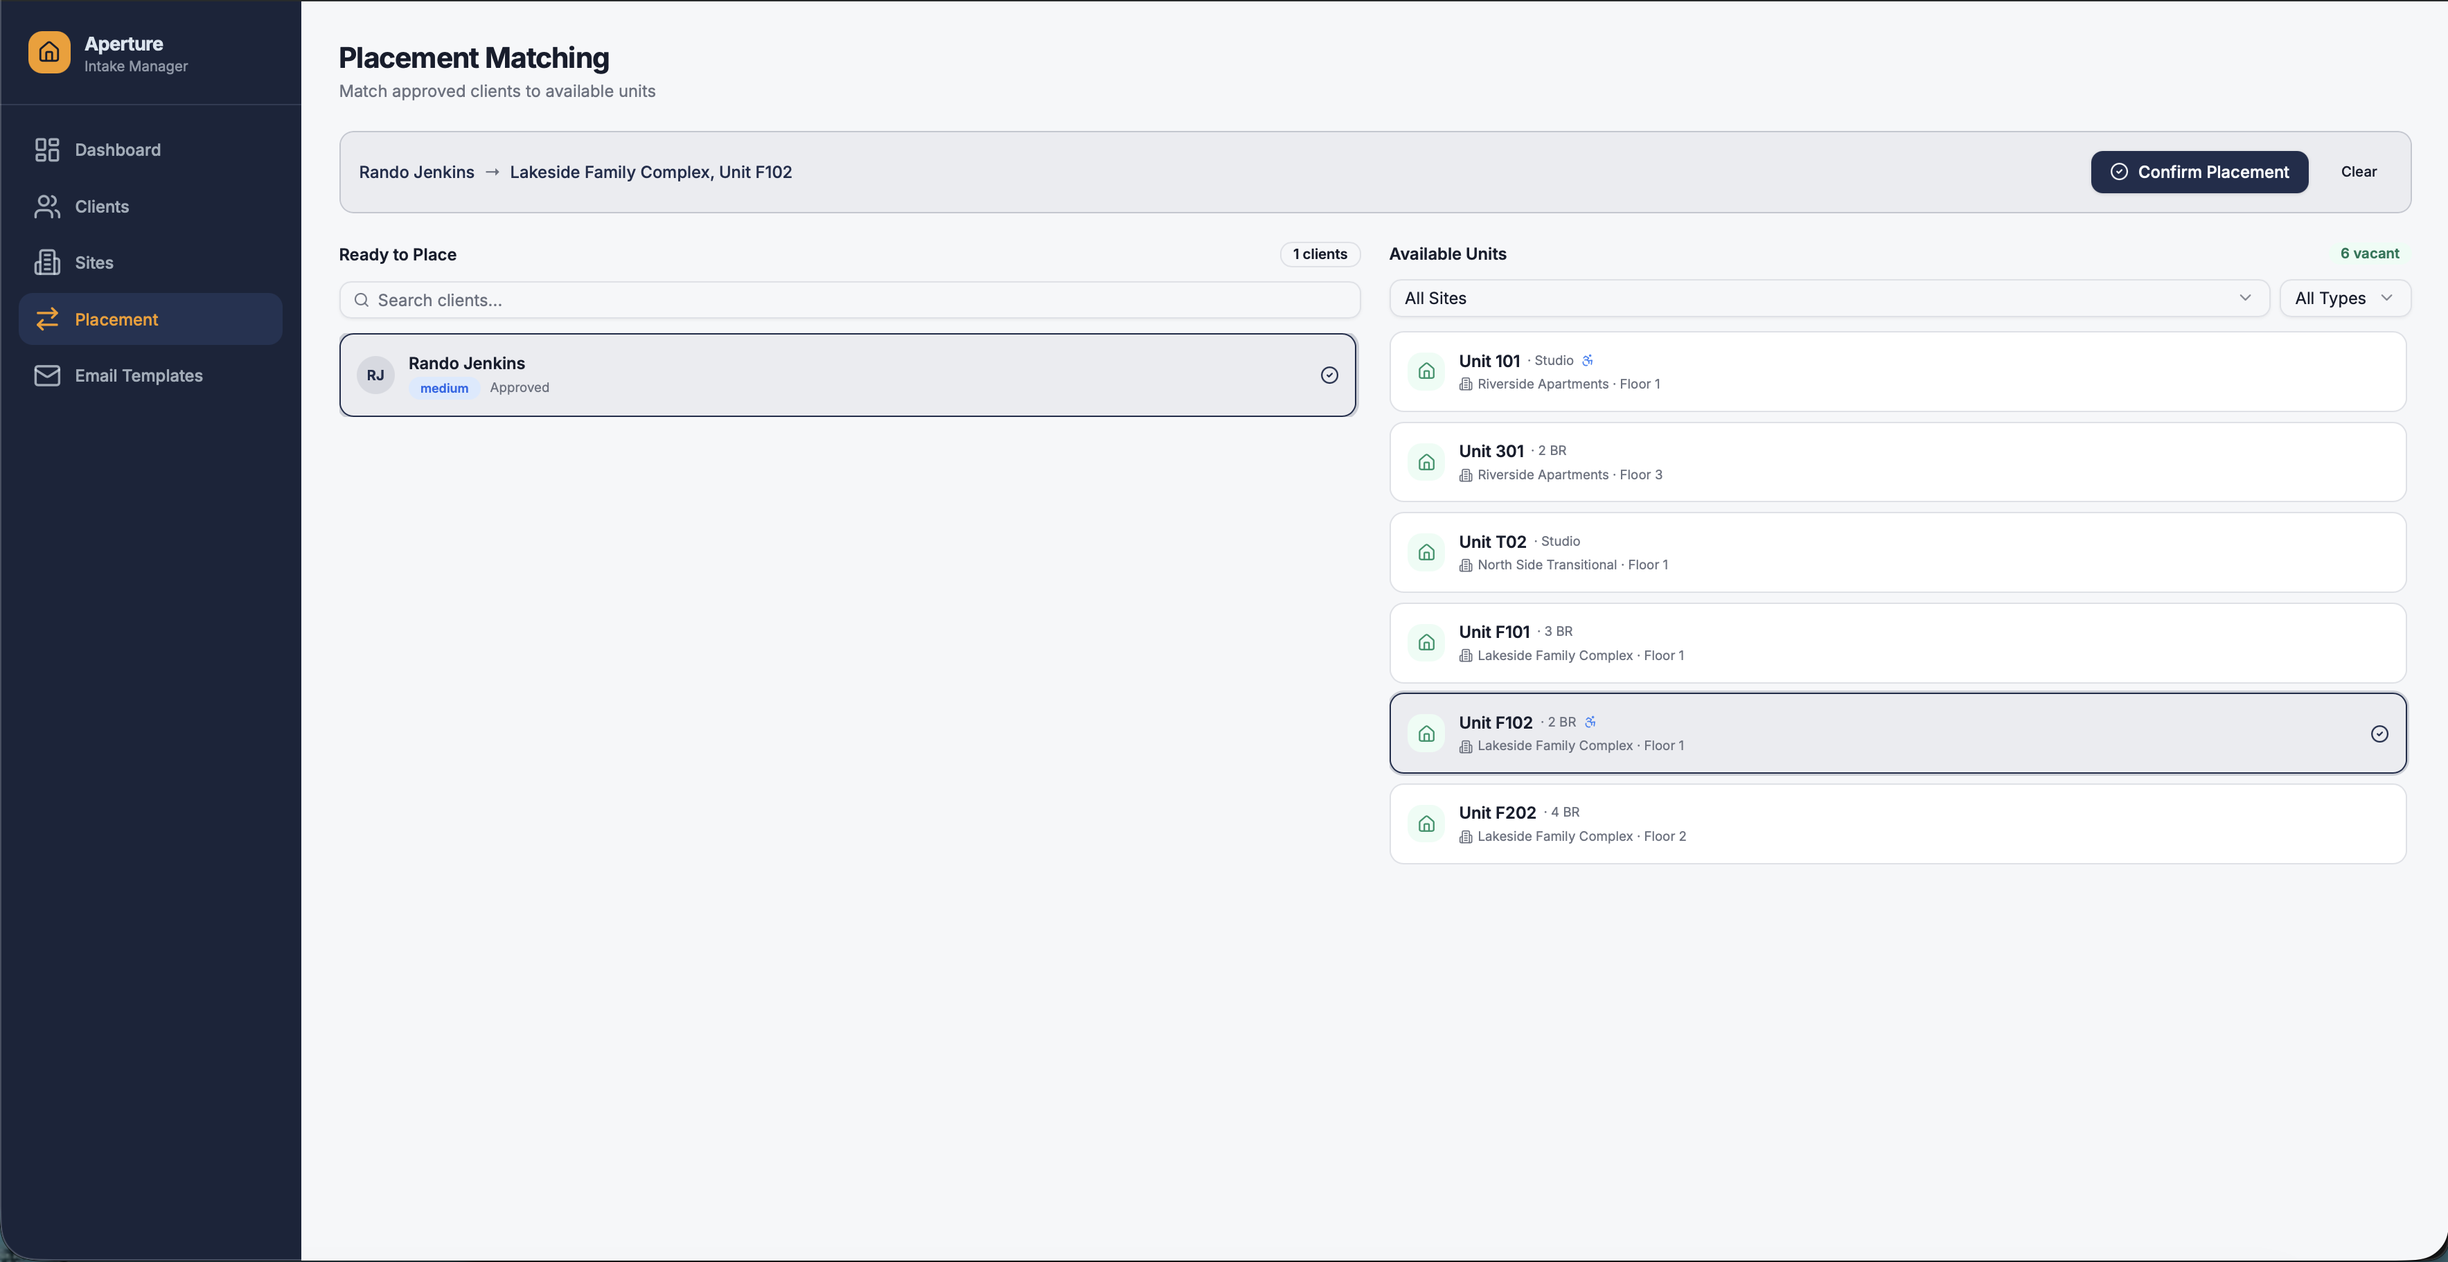Screen dimensions: 2448x1262
Task: Click the Aperture home logo icon
Action: (49, 53)
